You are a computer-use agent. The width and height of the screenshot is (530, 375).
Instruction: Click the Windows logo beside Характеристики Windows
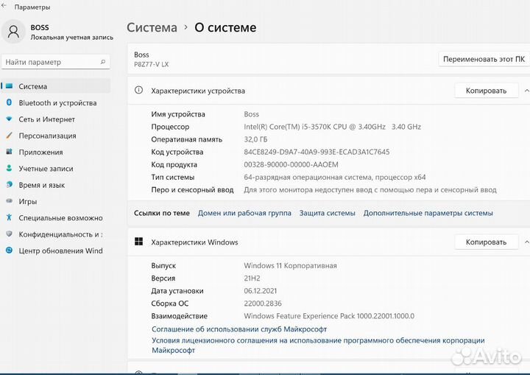138,242
